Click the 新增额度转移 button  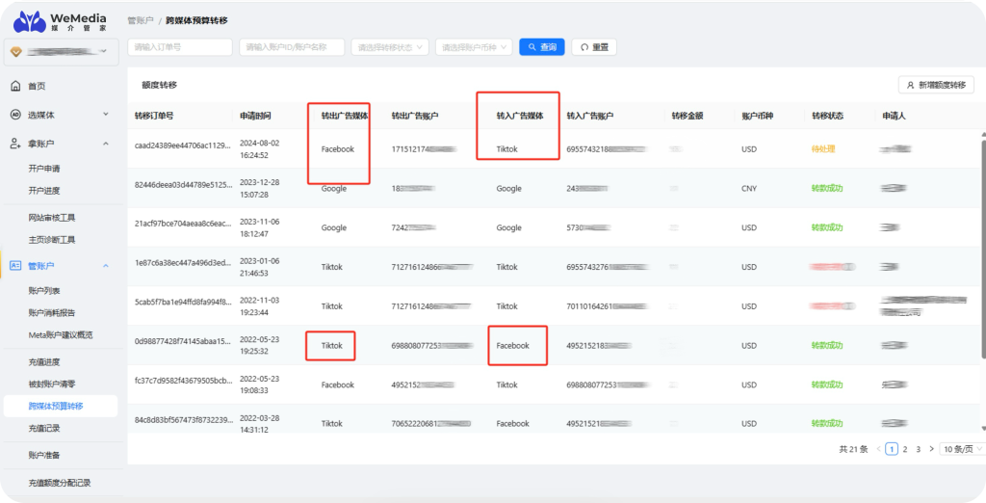934,85
